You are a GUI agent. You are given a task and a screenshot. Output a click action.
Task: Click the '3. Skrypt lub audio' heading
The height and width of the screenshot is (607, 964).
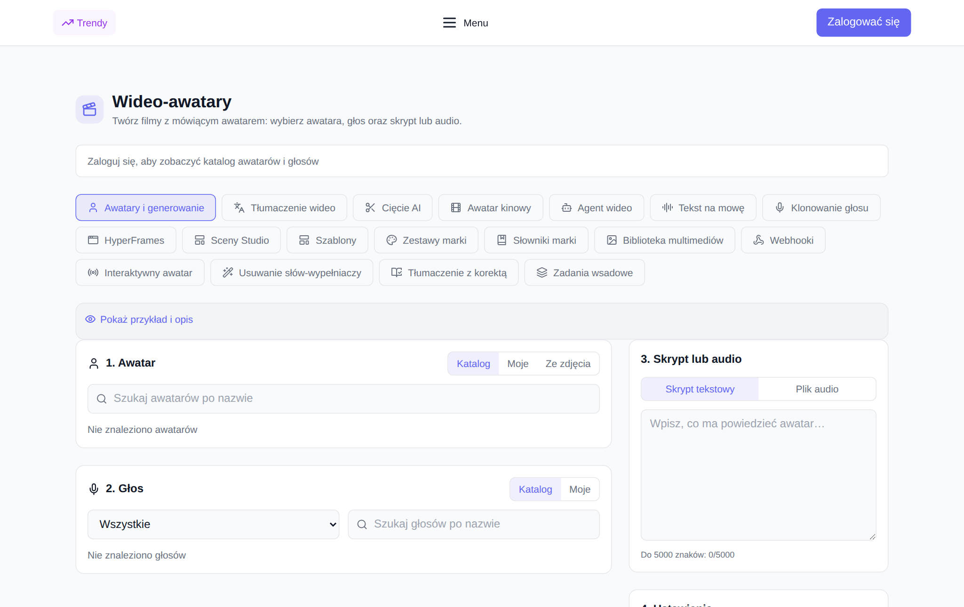(x=691, y=359)
